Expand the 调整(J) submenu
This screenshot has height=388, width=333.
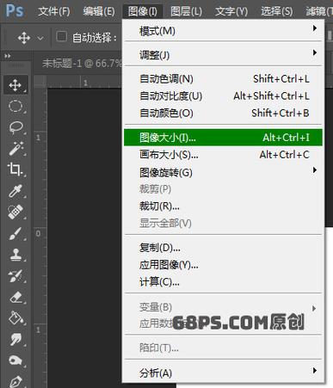pos(224,54)
